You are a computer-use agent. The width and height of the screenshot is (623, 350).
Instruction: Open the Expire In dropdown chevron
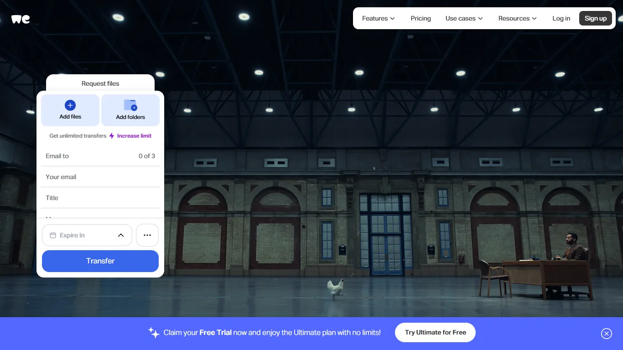tap(121, 235)
